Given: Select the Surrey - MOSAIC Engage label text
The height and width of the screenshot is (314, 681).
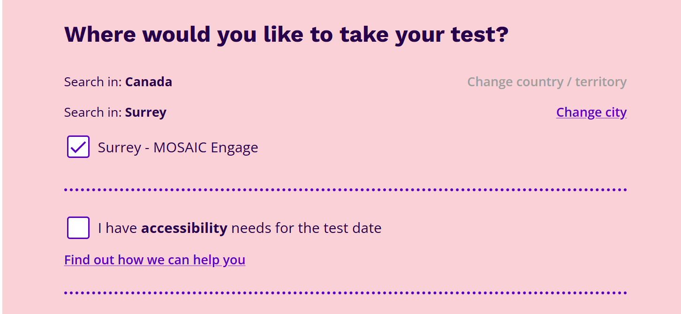Looking at the screenshot, I should click(x=178, y=148).
